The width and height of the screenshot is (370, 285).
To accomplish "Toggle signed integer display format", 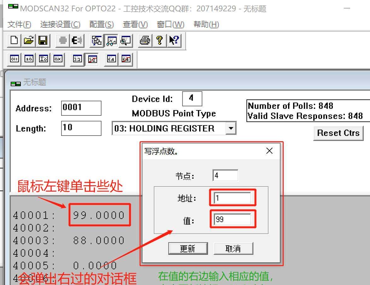I will [x=43, y=59].
